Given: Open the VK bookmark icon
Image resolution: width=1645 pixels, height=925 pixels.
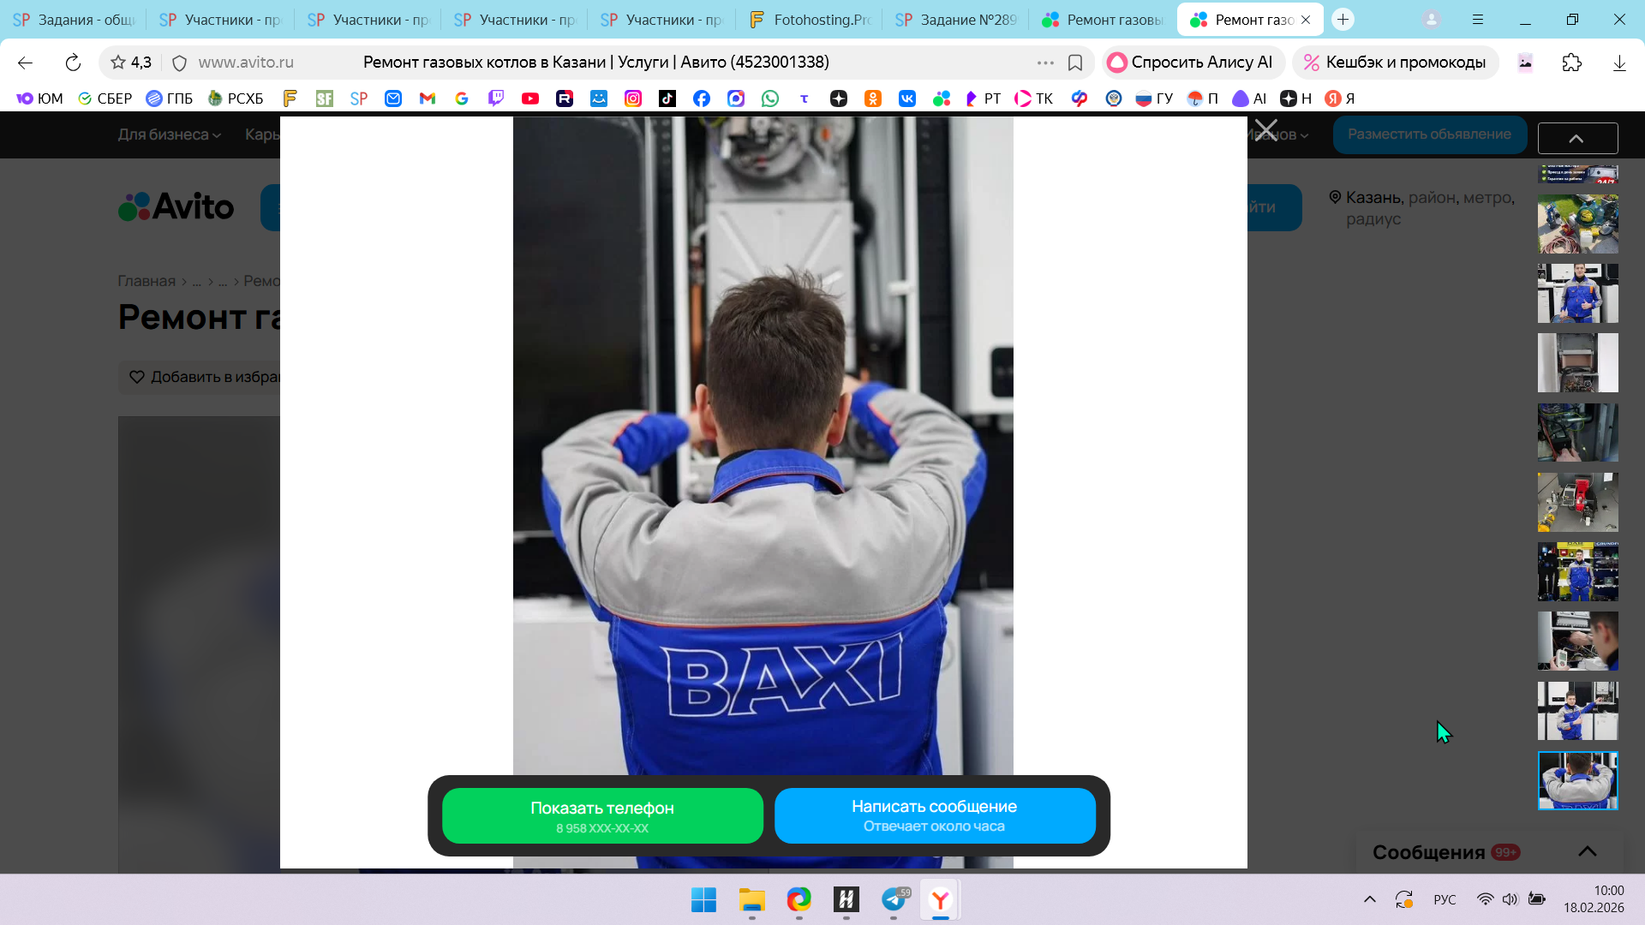Looking at the screenshot, I should pyautogui.click(x=906, y=98).
